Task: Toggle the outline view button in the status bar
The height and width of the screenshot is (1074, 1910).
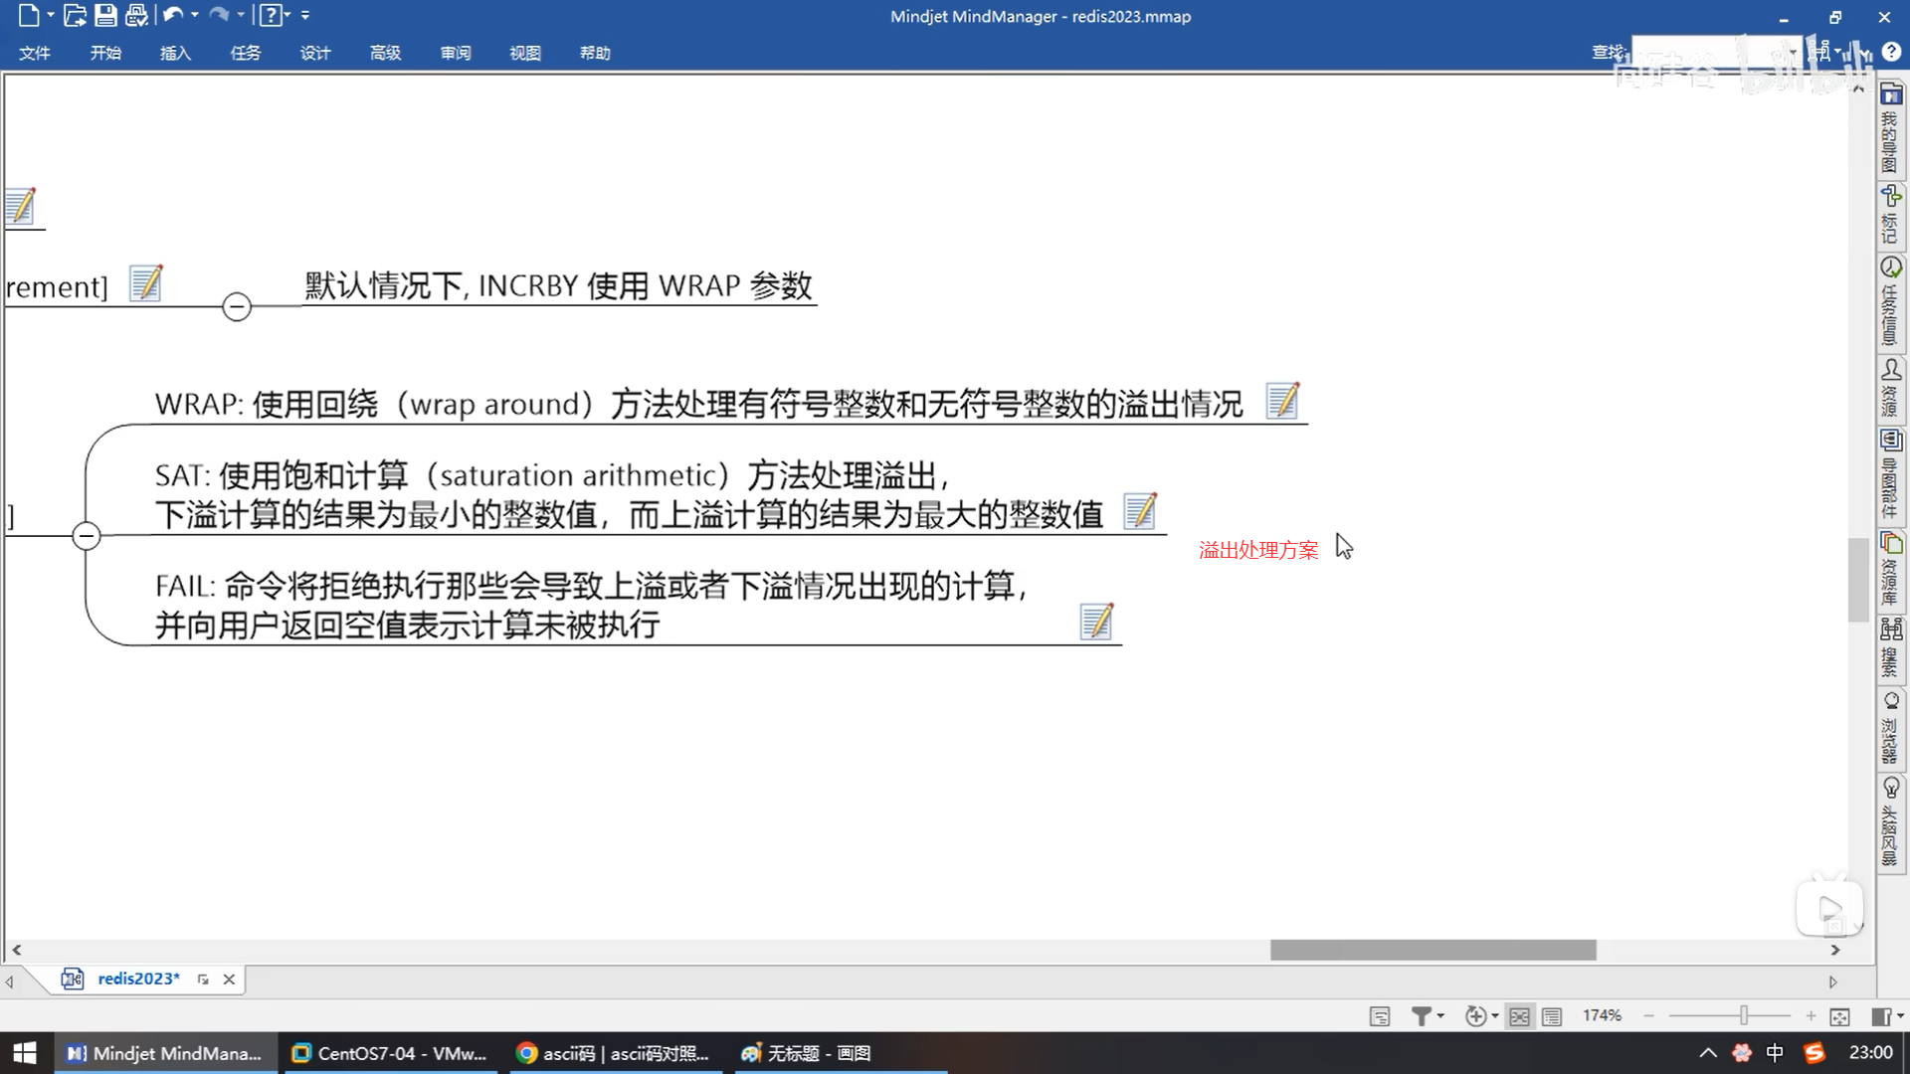Action: pyautogui.click(x=1552, y=1015)
